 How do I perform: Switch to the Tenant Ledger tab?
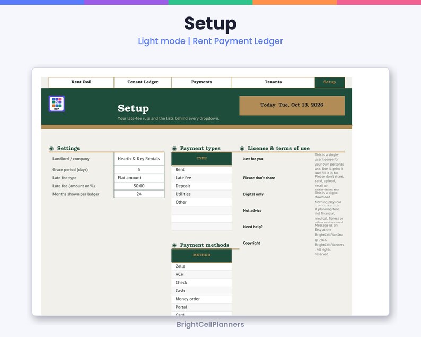(x=143, y=82)
